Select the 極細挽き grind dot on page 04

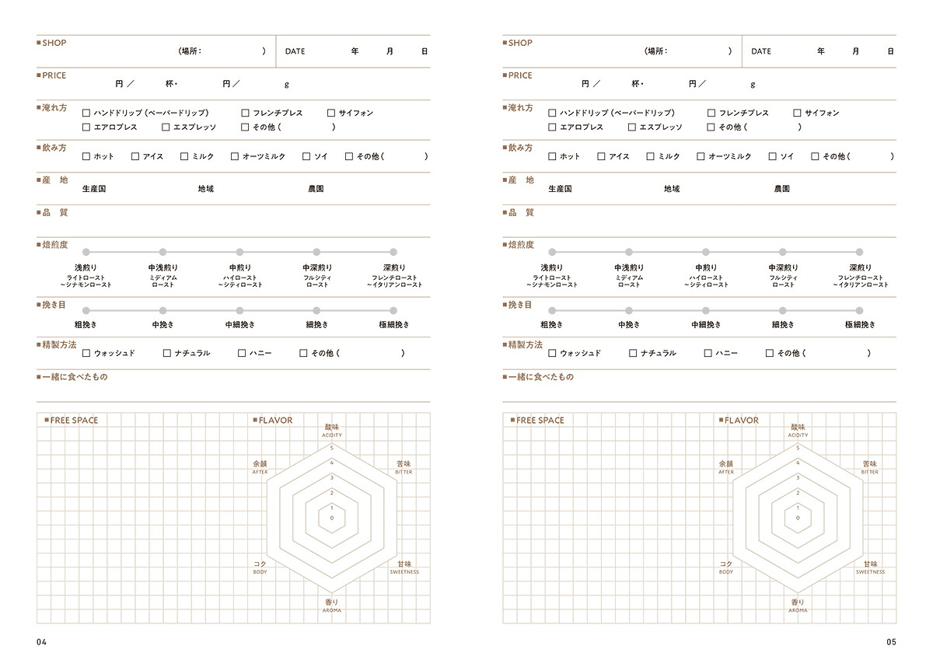coord(393,310)
